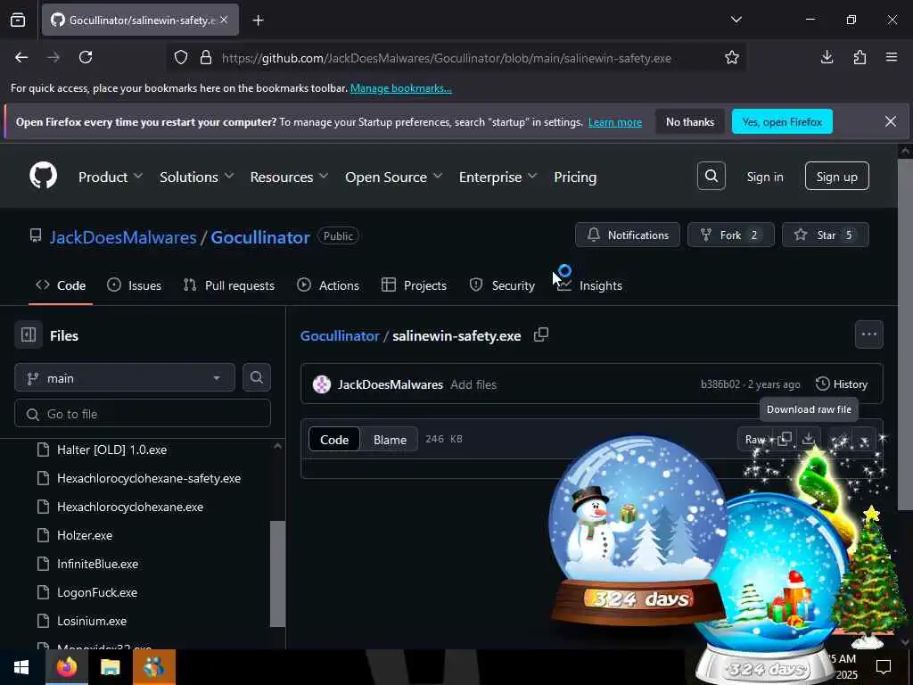Switch to the Code repository tab
Viewport: 913px width, 685px height.
pyautogui.click(x=61, y=285)
